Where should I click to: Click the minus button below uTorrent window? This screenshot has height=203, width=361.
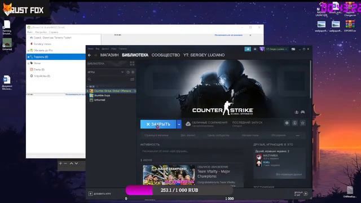click(65, 164)
